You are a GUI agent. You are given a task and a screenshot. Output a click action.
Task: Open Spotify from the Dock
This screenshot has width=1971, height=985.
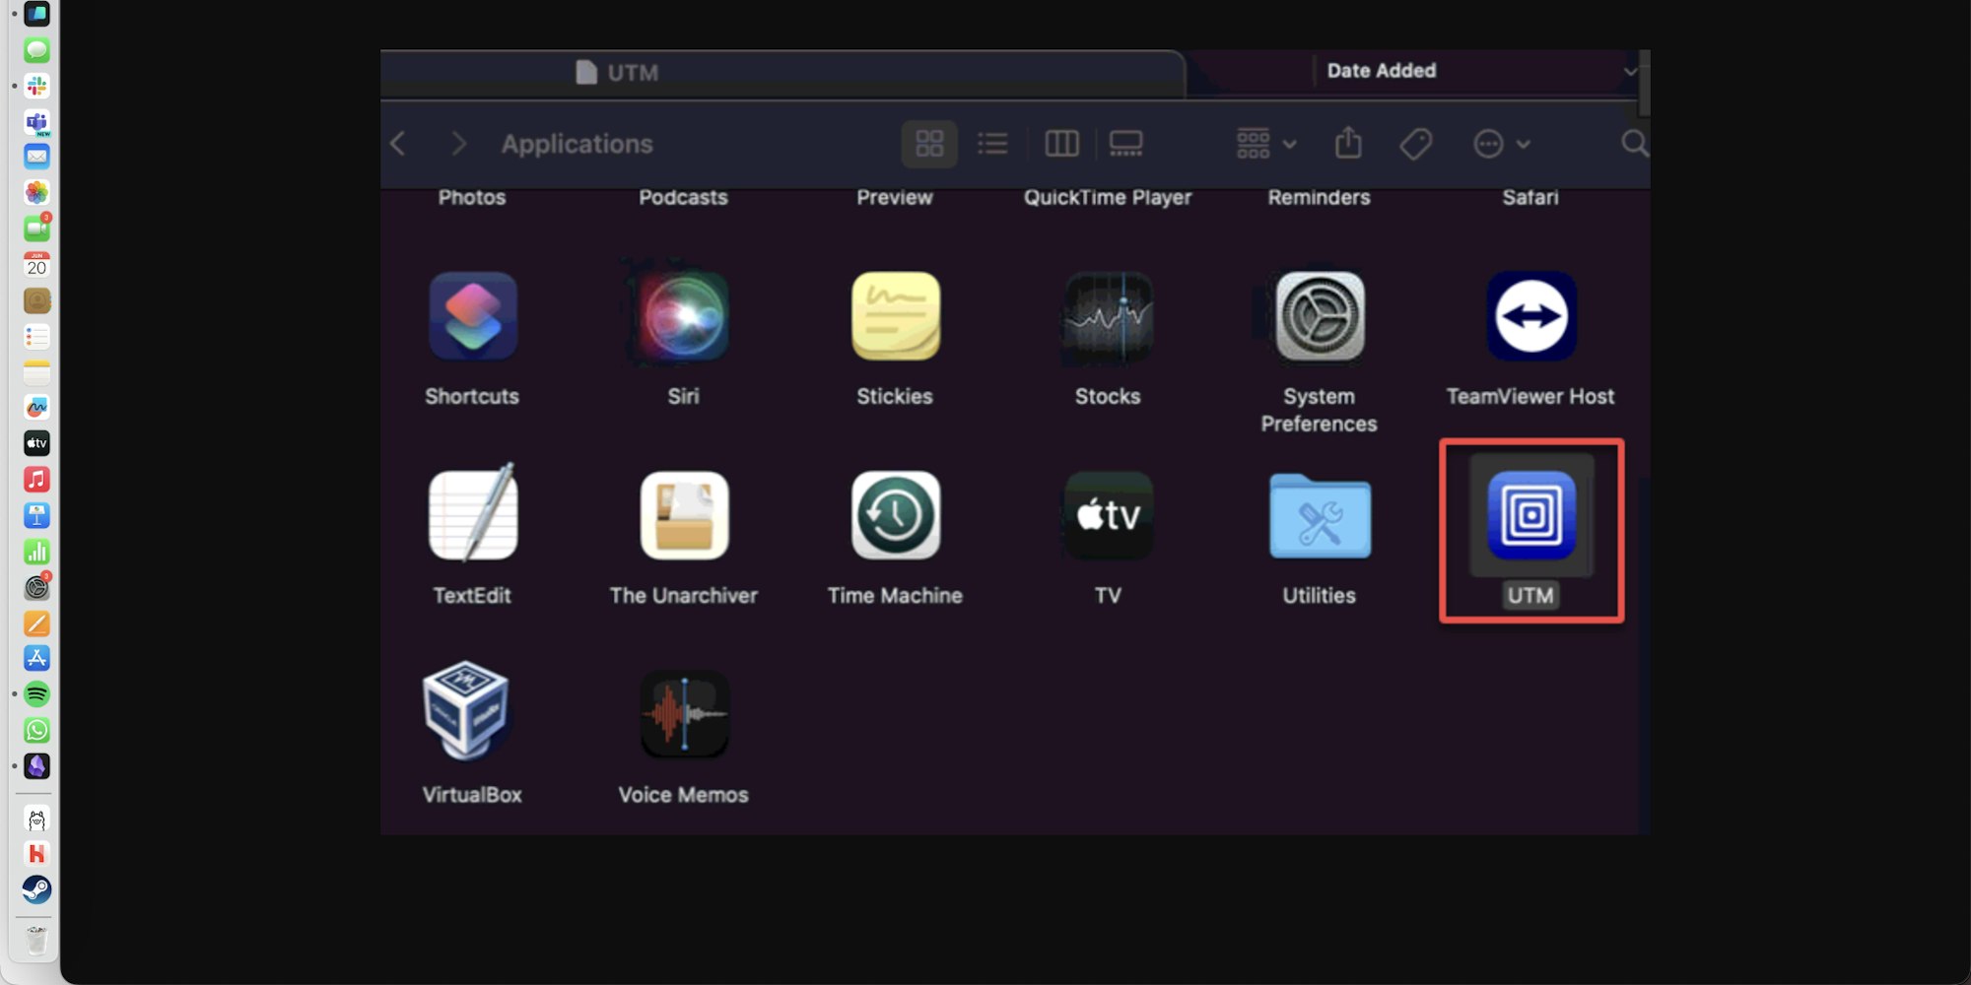click(x=37, y=693)
